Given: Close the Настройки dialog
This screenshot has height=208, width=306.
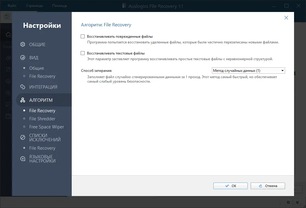Looking at the screenshot, I should [286, 18].
